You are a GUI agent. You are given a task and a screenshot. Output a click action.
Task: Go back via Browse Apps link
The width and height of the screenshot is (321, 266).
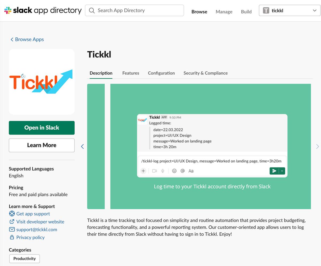click(27, 39)
